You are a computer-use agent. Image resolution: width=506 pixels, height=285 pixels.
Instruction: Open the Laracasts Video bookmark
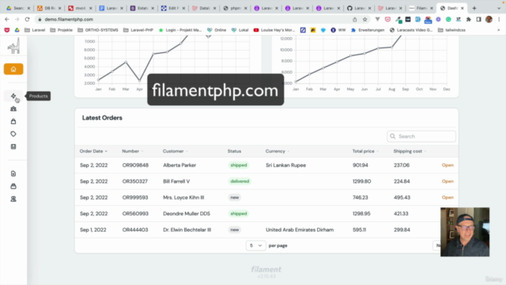click(411, 30)
